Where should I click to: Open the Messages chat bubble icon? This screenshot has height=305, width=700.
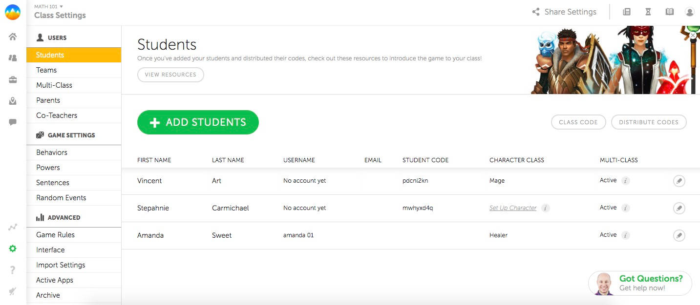pyautogui.click(x=13, y=122)
